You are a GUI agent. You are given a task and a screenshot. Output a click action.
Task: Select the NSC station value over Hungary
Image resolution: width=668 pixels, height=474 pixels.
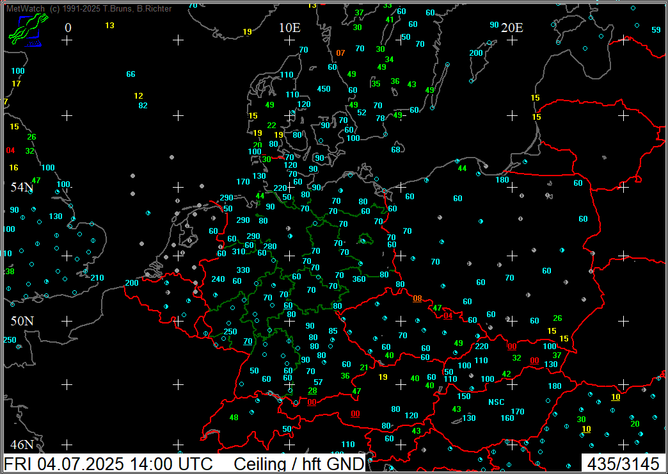click(497, 402)
